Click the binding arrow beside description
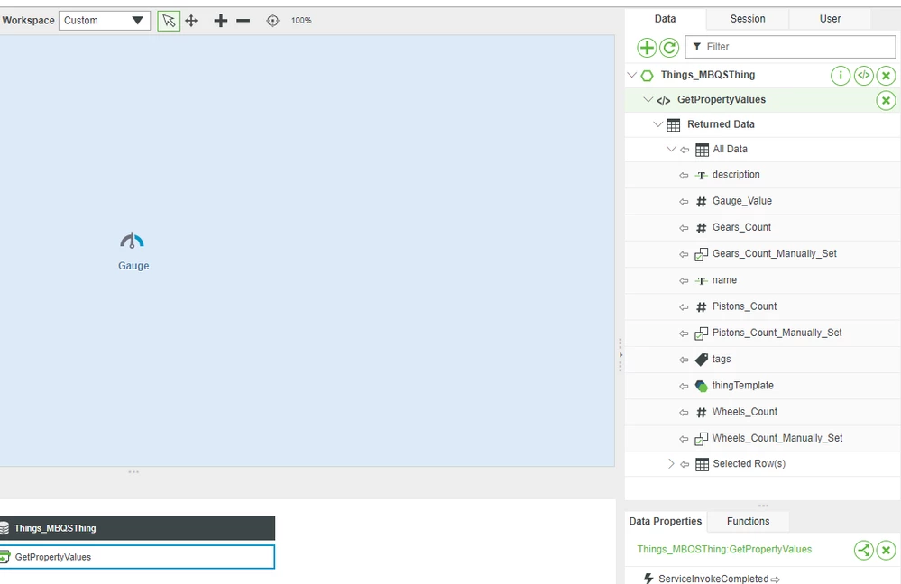 (x=684, y=175)
